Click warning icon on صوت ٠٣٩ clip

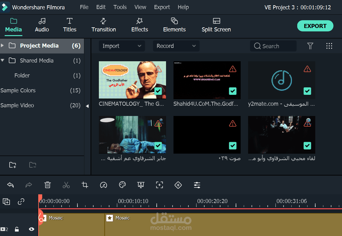233,124
